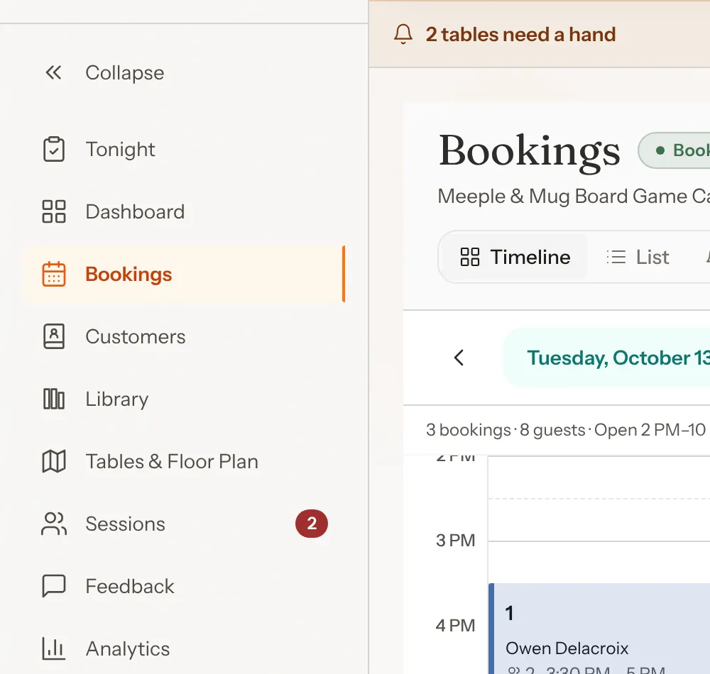Click the 3 PM time label

coord(456,540)
